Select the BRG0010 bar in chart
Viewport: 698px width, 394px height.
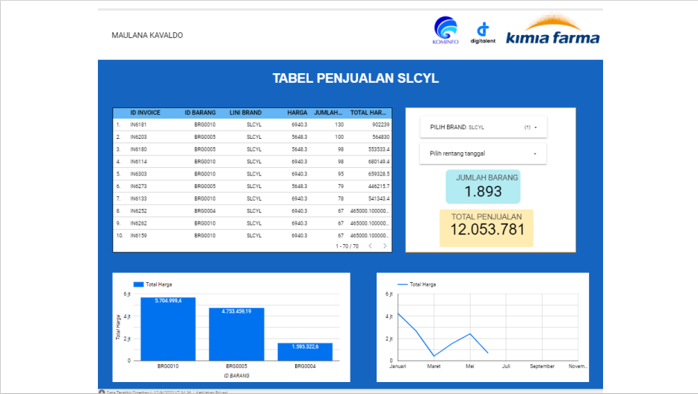[x=167, y=329]
